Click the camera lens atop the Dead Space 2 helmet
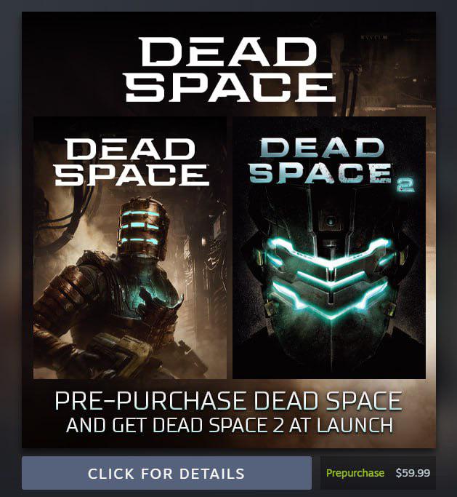The image size is (457, 497). click(x=331, y=220)
